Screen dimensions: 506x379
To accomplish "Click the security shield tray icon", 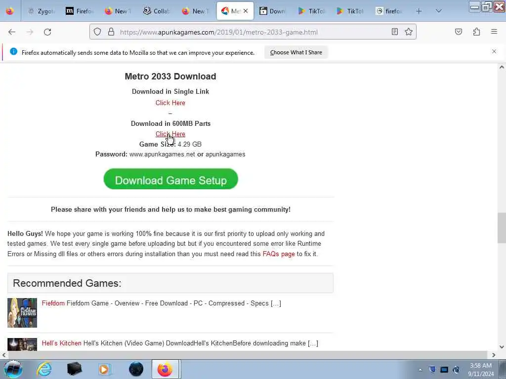I will point(432,369).
